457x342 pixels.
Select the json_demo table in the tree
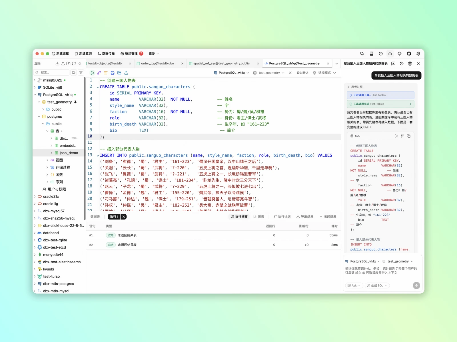coord(69,153)
